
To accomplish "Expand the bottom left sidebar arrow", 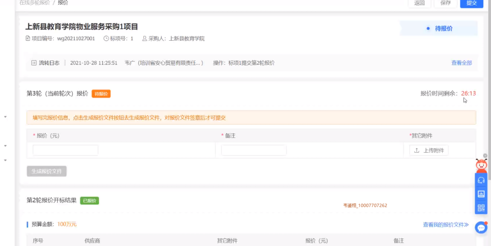I will (5, 160).
